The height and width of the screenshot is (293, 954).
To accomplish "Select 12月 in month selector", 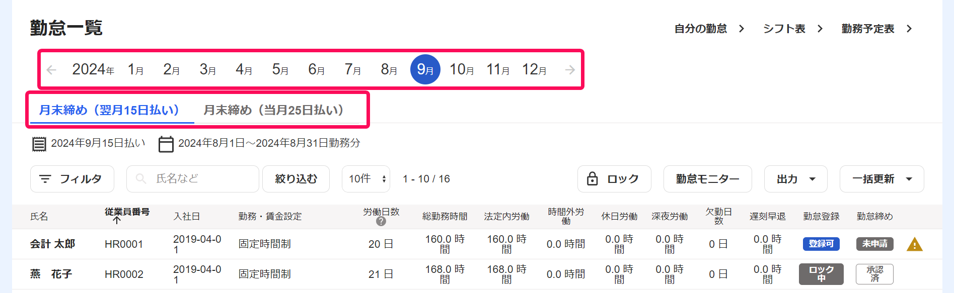I will tap(534, 69).
